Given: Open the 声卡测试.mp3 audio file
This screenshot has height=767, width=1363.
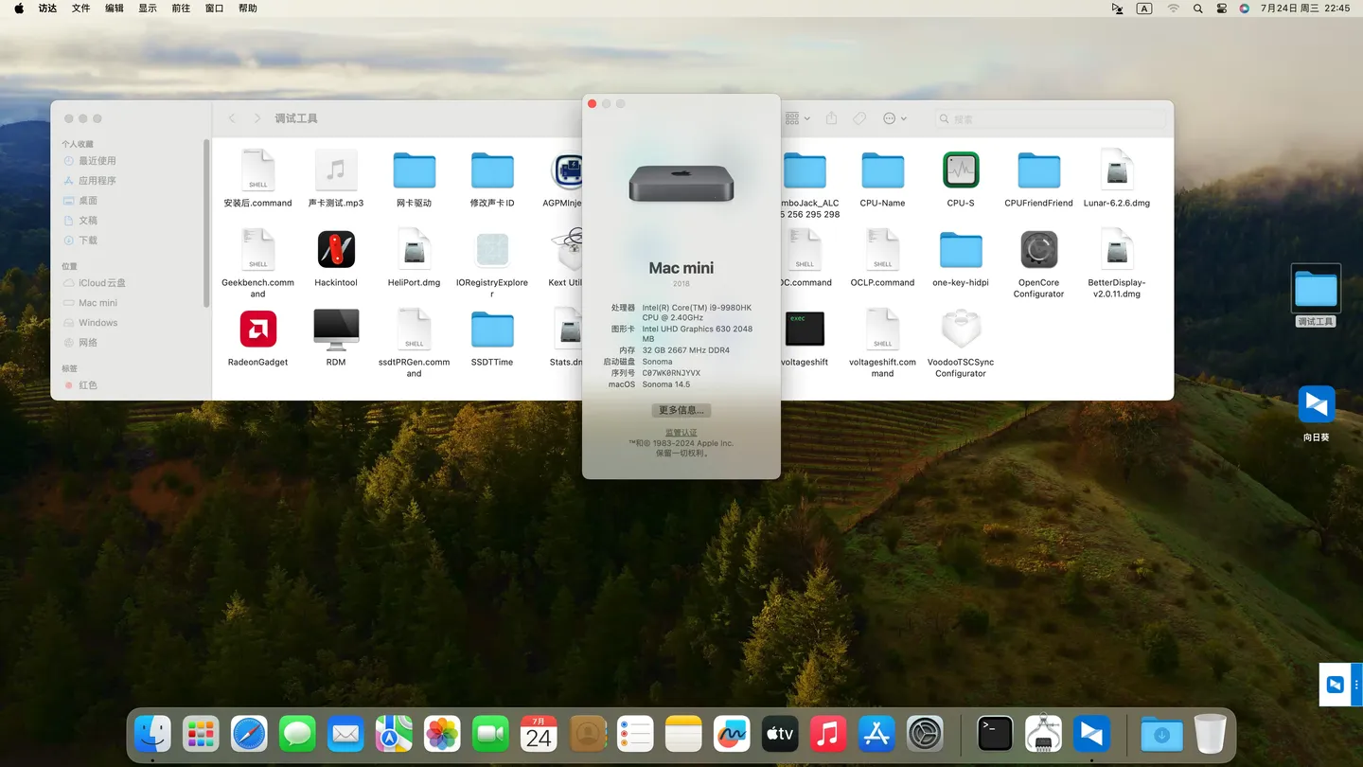Looking at the screenshot, I should pos(336,170).
